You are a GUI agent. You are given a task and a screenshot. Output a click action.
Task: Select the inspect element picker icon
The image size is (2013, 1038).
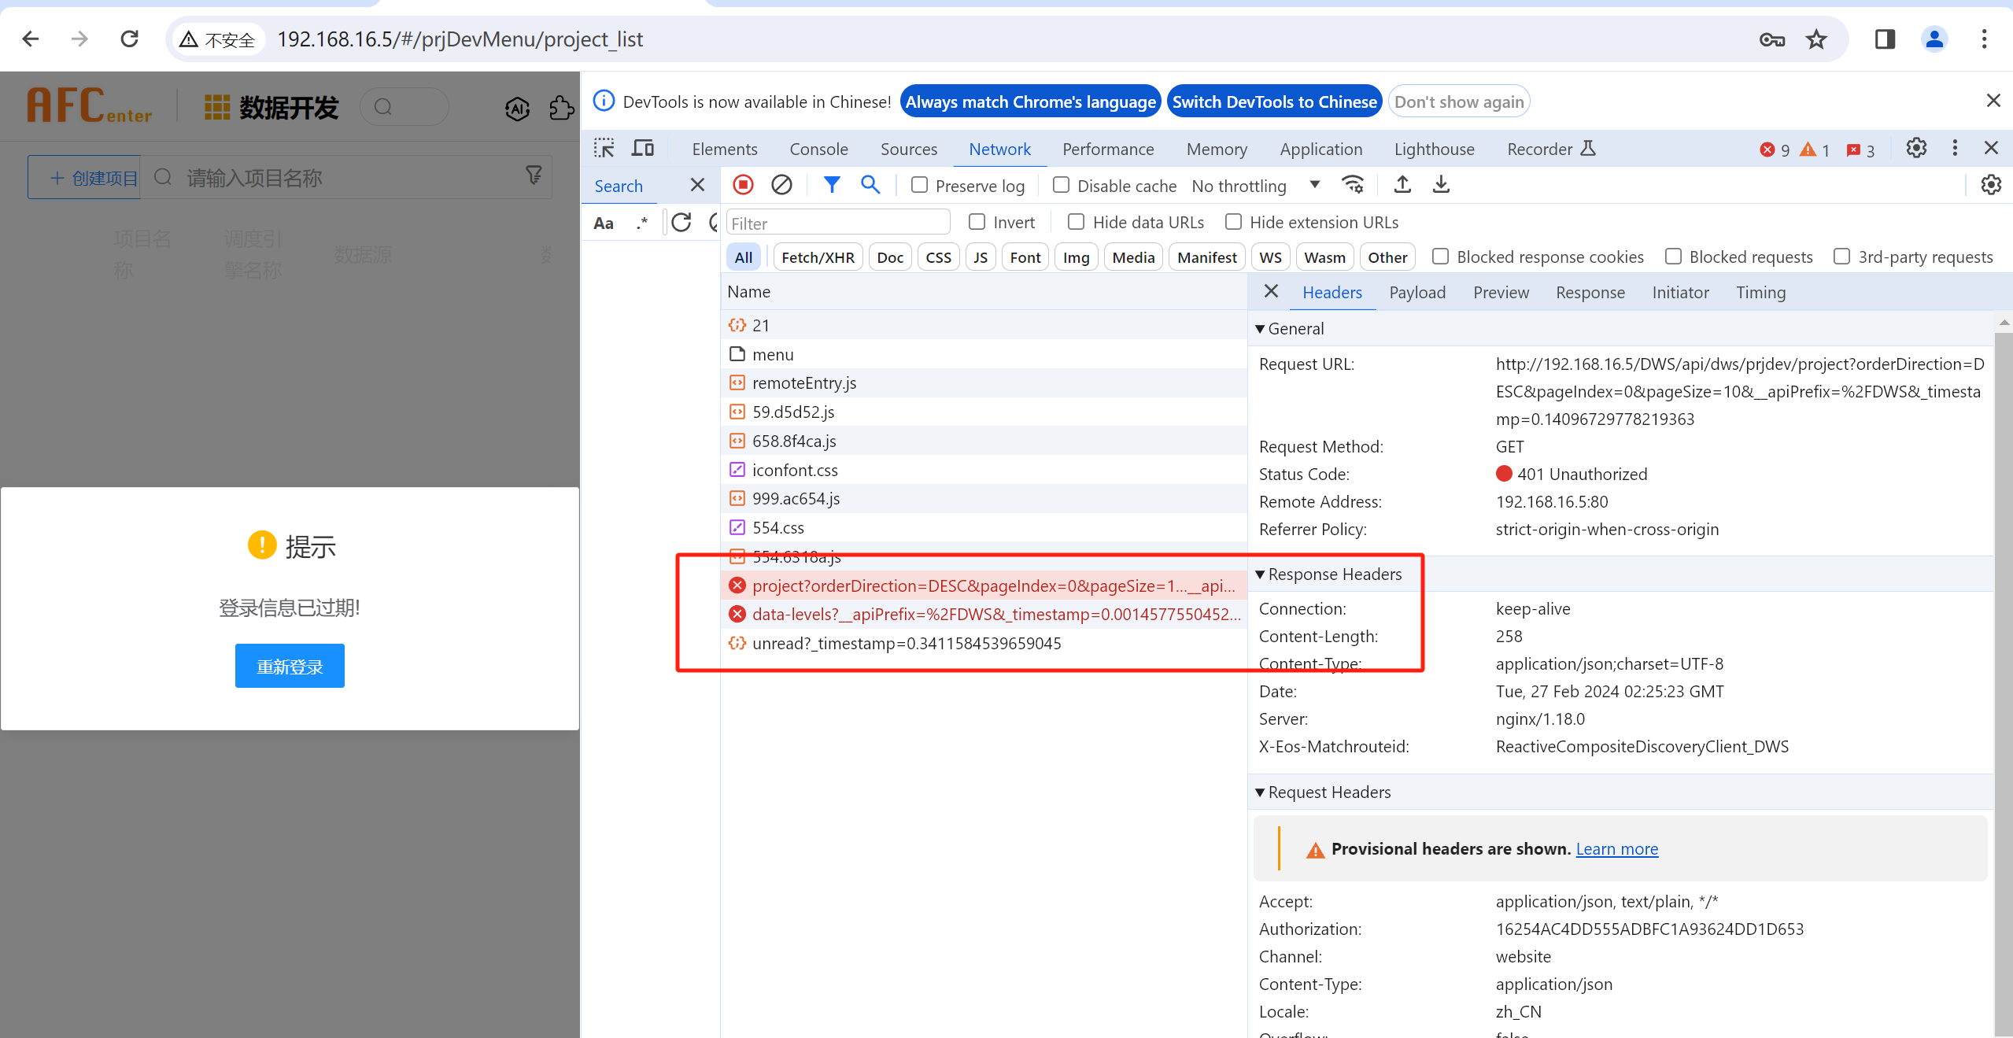[x=604, y=149]
